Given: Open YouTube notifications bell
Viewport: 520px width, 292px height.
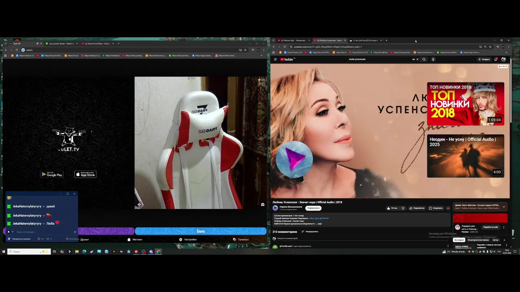Looking at the screenshot, I should 496,59.
